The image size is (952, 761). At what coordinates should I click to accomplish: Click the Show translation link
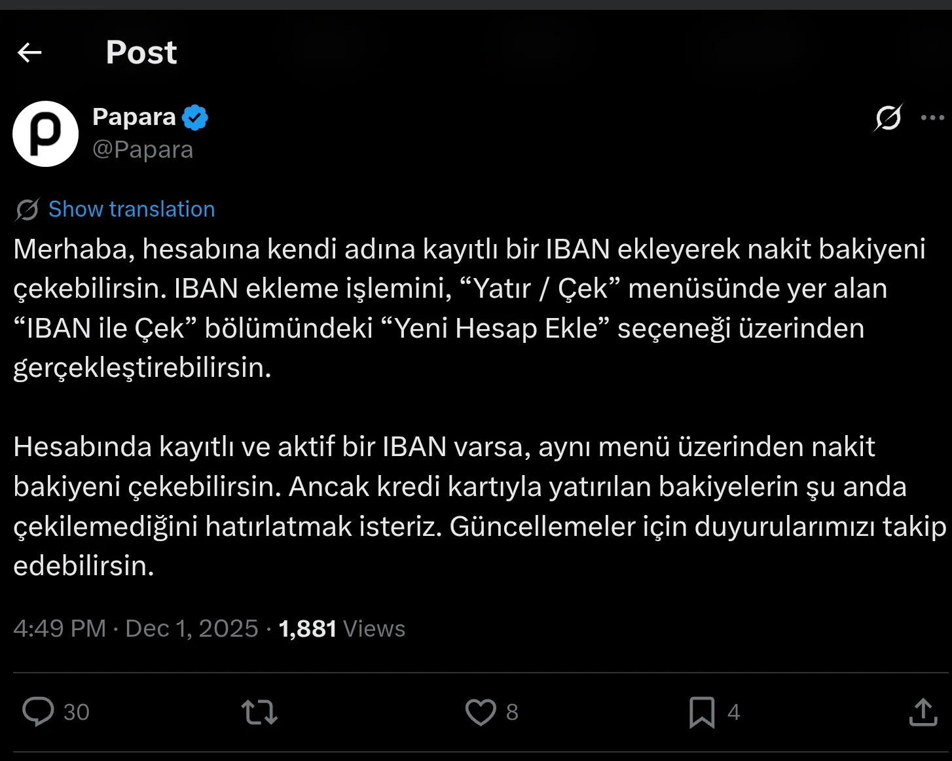click(132, 209)
